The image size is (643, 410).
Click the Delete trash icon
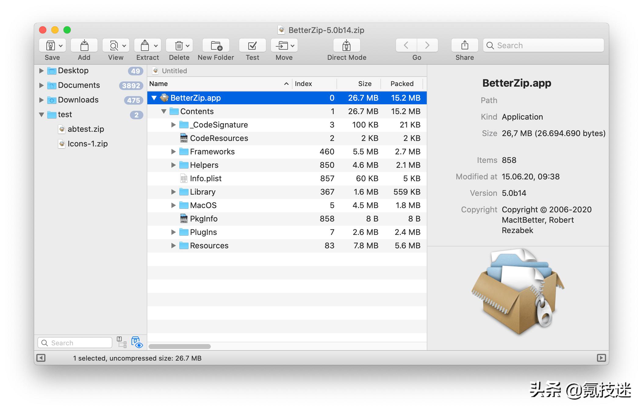tap(179, 46)
